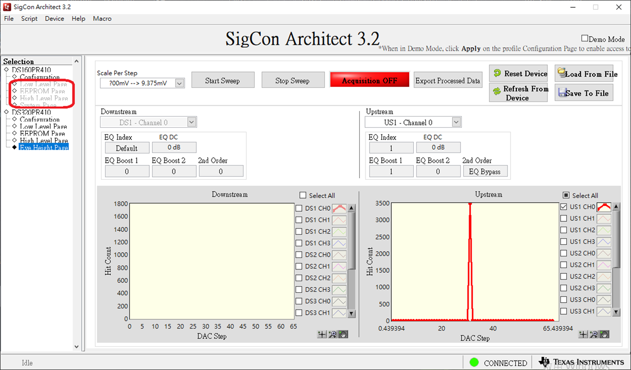Open the Macro menu
The width and height of the screenshot is (631, 370).
click(x=102, y=18)
